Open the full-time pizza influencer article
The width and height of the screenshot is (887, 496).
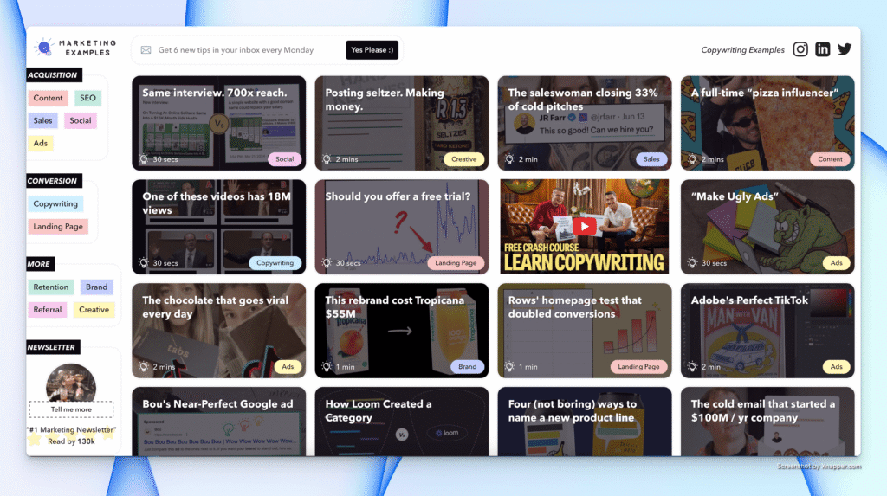click(767, 123)
